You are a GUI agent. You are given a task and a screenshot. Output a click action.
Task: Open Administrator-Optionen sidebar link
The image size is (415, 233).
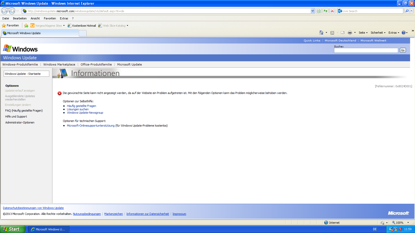(20, 122)
